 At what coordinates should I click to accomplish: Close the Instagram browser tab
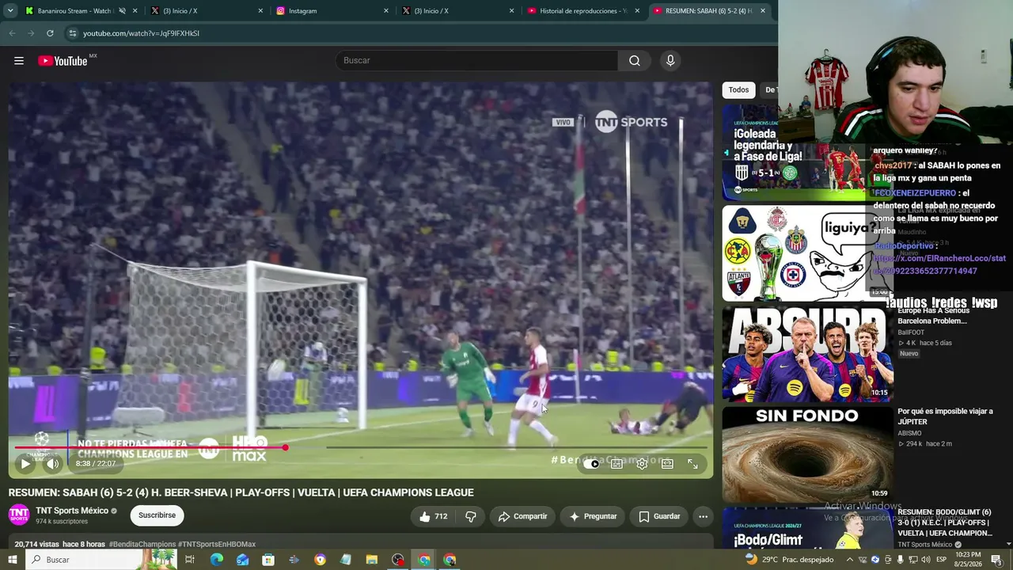click(x=386, y=11)
